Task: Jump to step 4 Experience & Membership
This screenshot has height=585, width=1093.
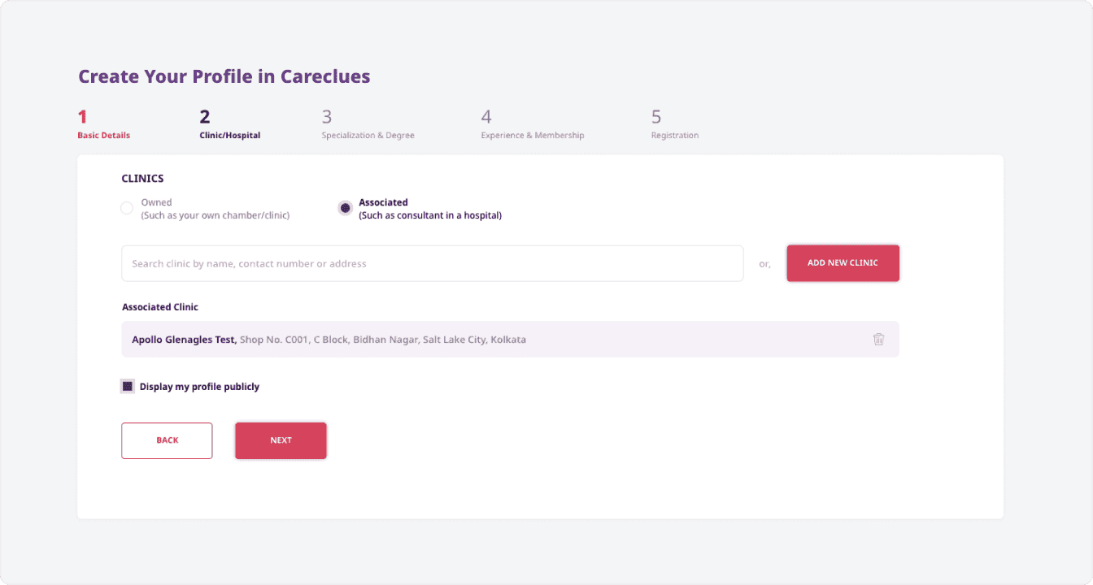Action: 532,125
